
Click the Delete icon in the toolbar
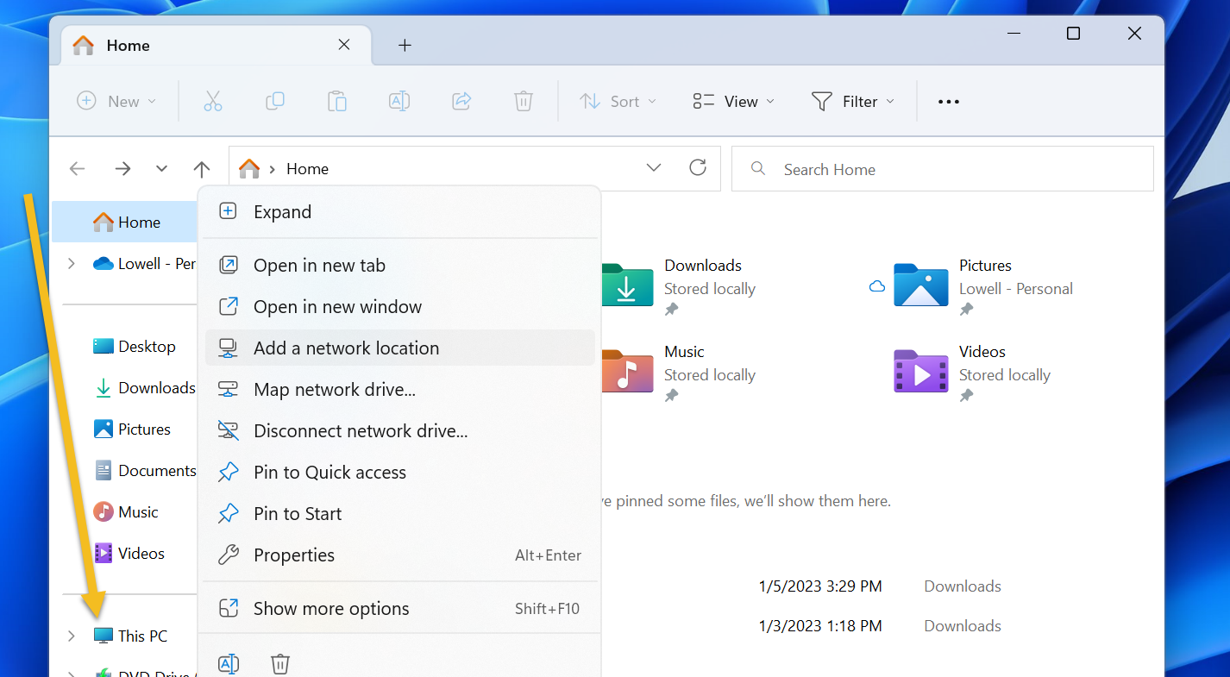(x=524, y=101)
